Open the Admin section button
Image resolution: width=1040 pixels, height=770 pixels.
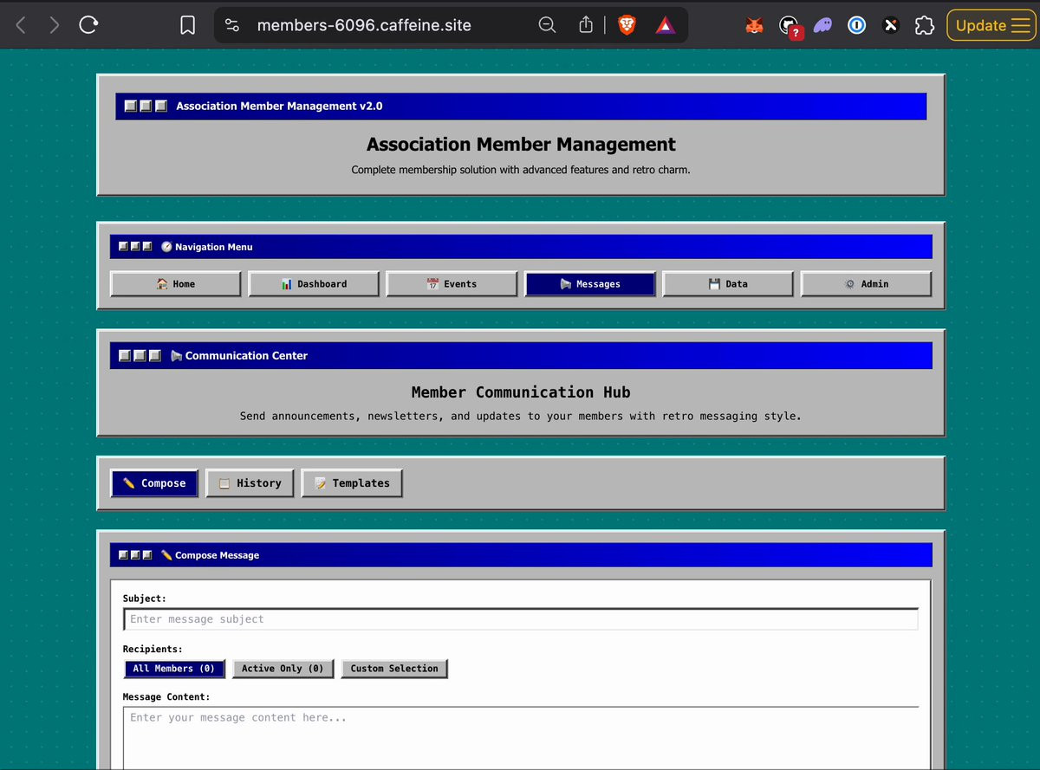[x=866, y=284]
